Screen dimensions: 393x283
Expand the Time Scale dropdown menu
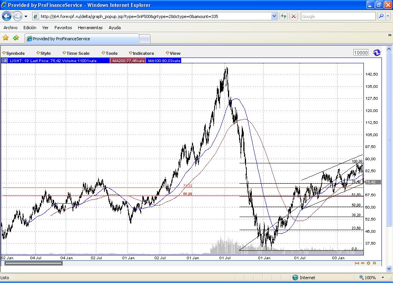(x=76, y=53)
